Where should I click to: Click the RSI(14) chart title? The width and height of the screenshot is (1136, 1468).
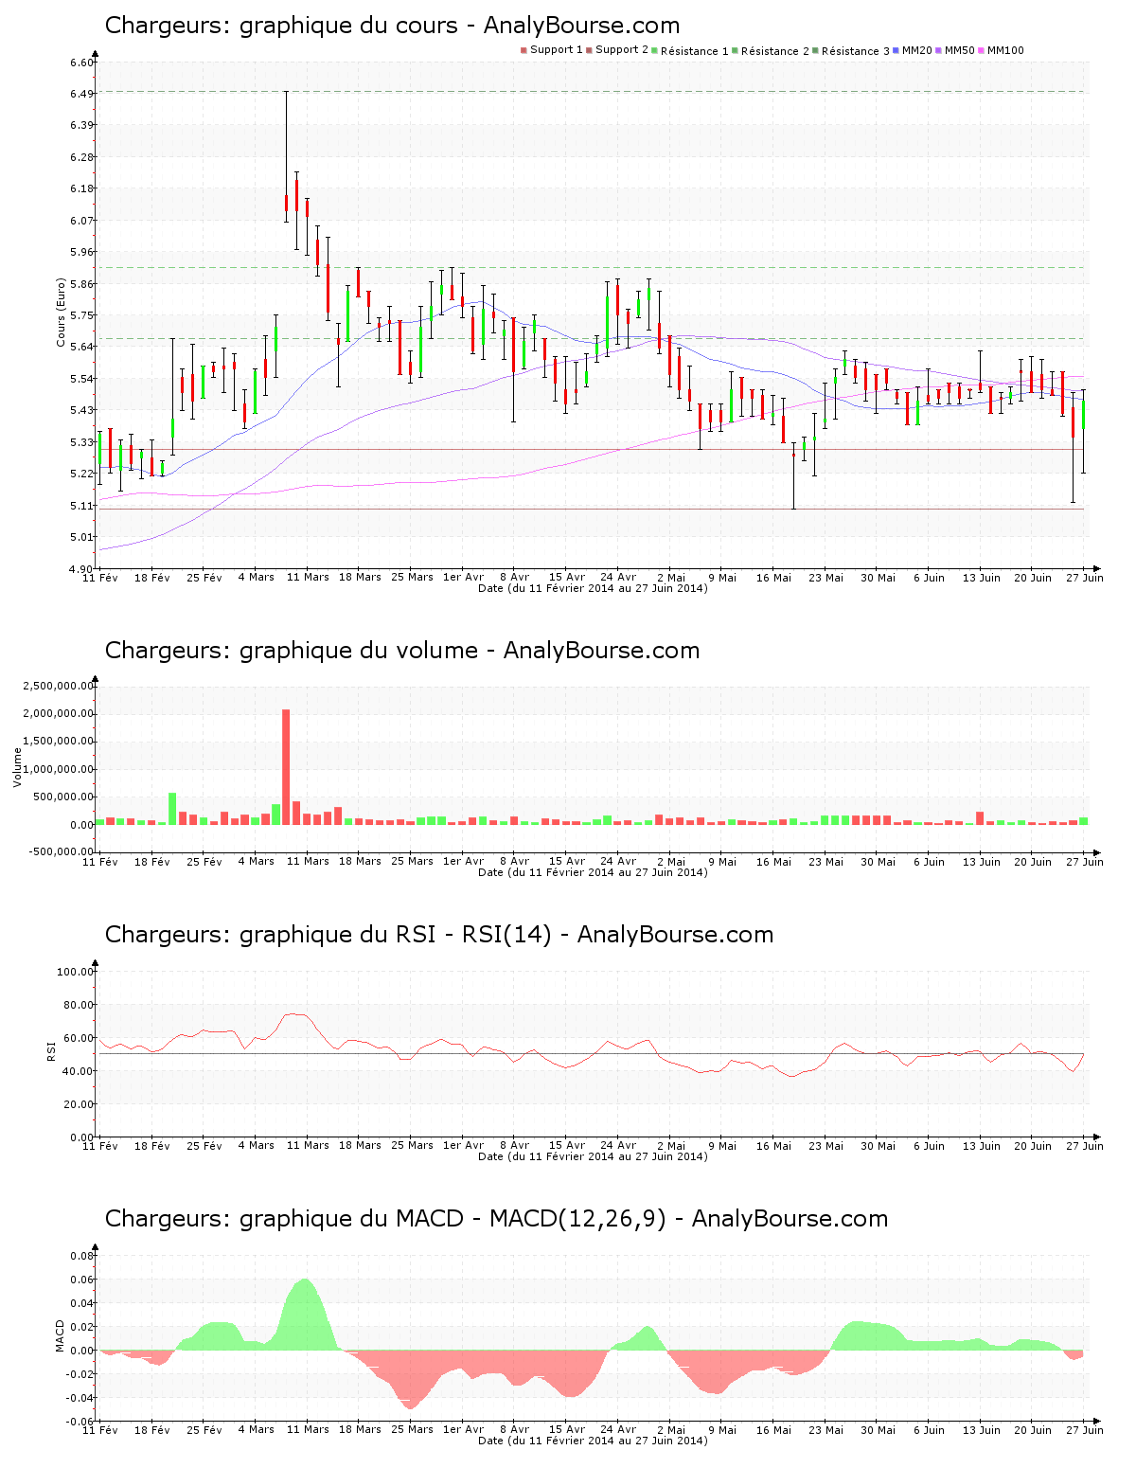click(x=438, y=935)
